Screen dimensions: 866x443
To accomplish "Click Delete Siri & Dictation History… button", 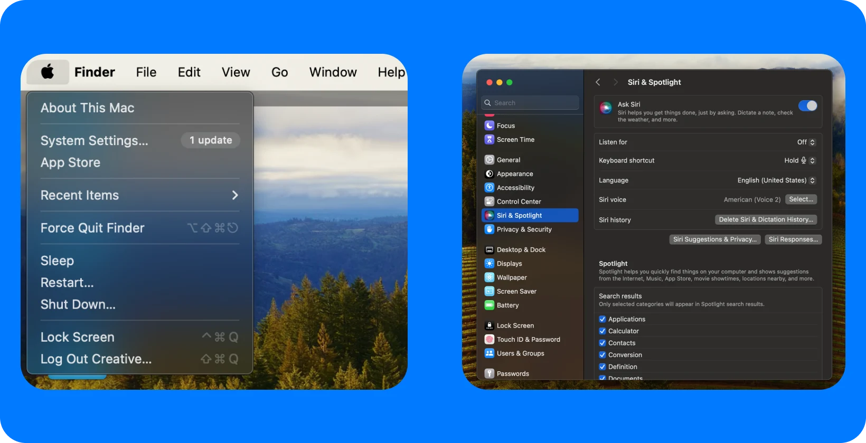I will 766,219.
